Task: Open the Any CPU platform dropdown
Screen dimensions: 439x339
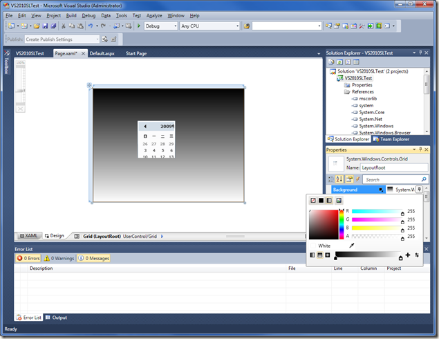Action: pyautogui.click(x=237, y=26)
